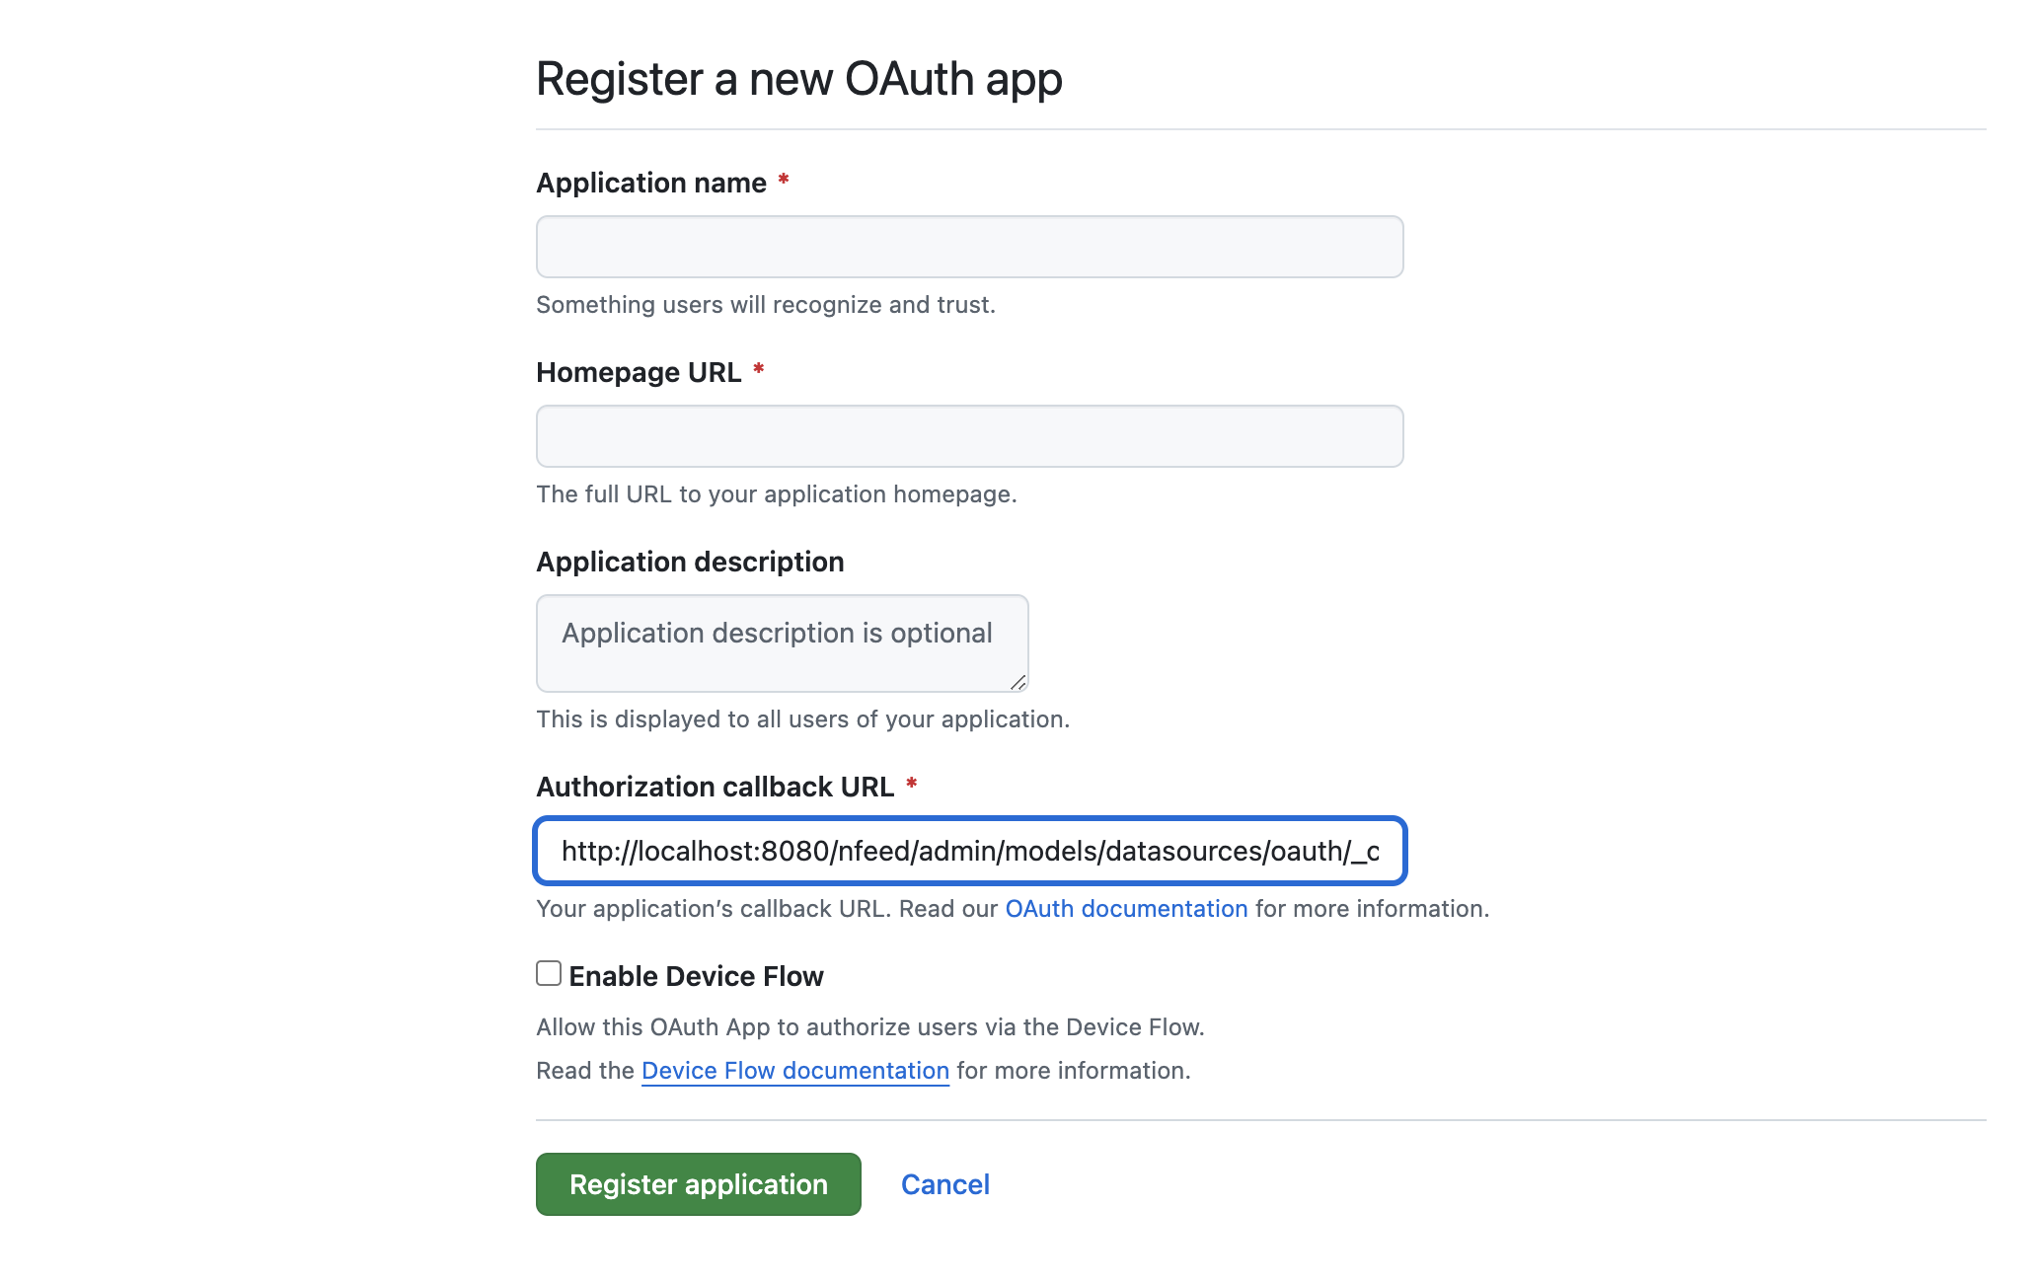Click the "Allow this OAuth App" description text
The height and width of the screenshot is (1283, 2035).
pyautogui.click(x=869, y=1027)
